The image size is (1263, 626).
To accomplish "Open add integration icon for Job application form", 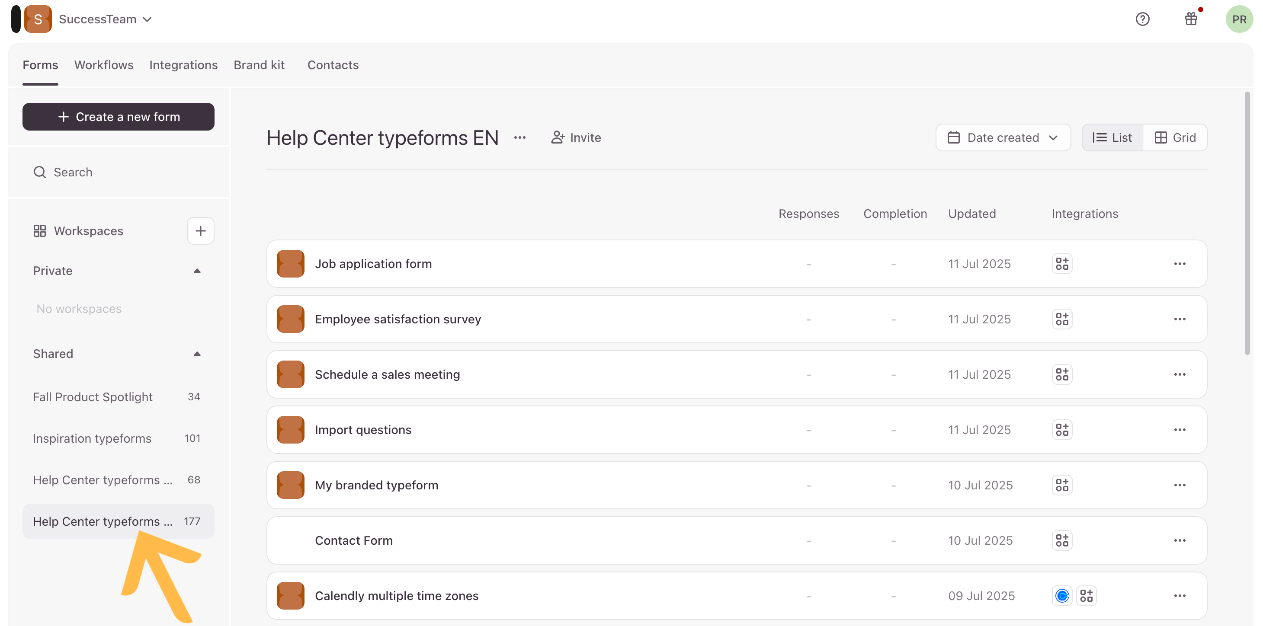I will coord(1062,264).
